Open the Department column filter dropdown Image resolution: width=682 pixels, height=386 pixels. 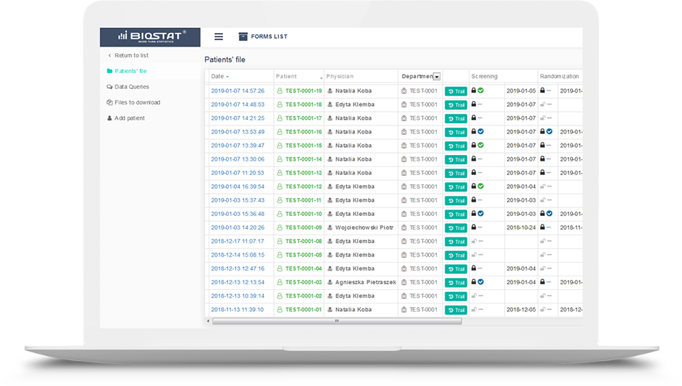click(437, 77)
